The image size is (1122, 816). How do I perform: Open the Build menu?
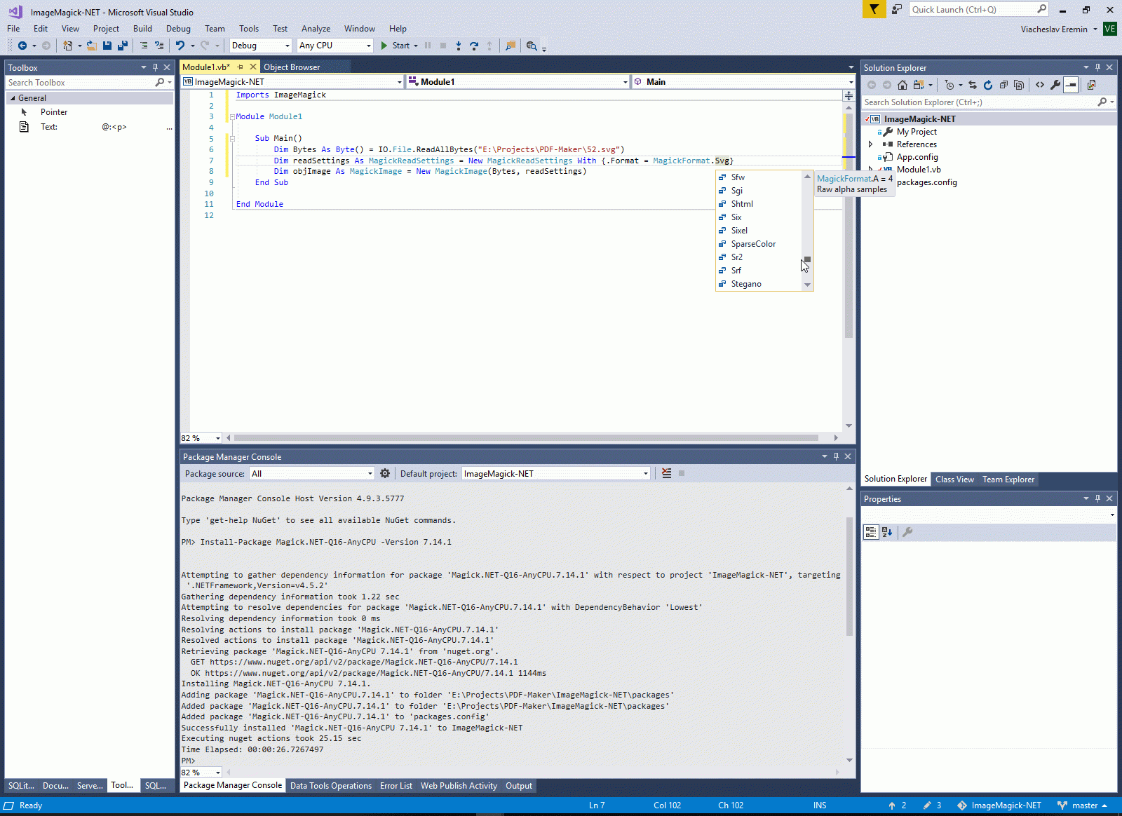pos(142,29)
